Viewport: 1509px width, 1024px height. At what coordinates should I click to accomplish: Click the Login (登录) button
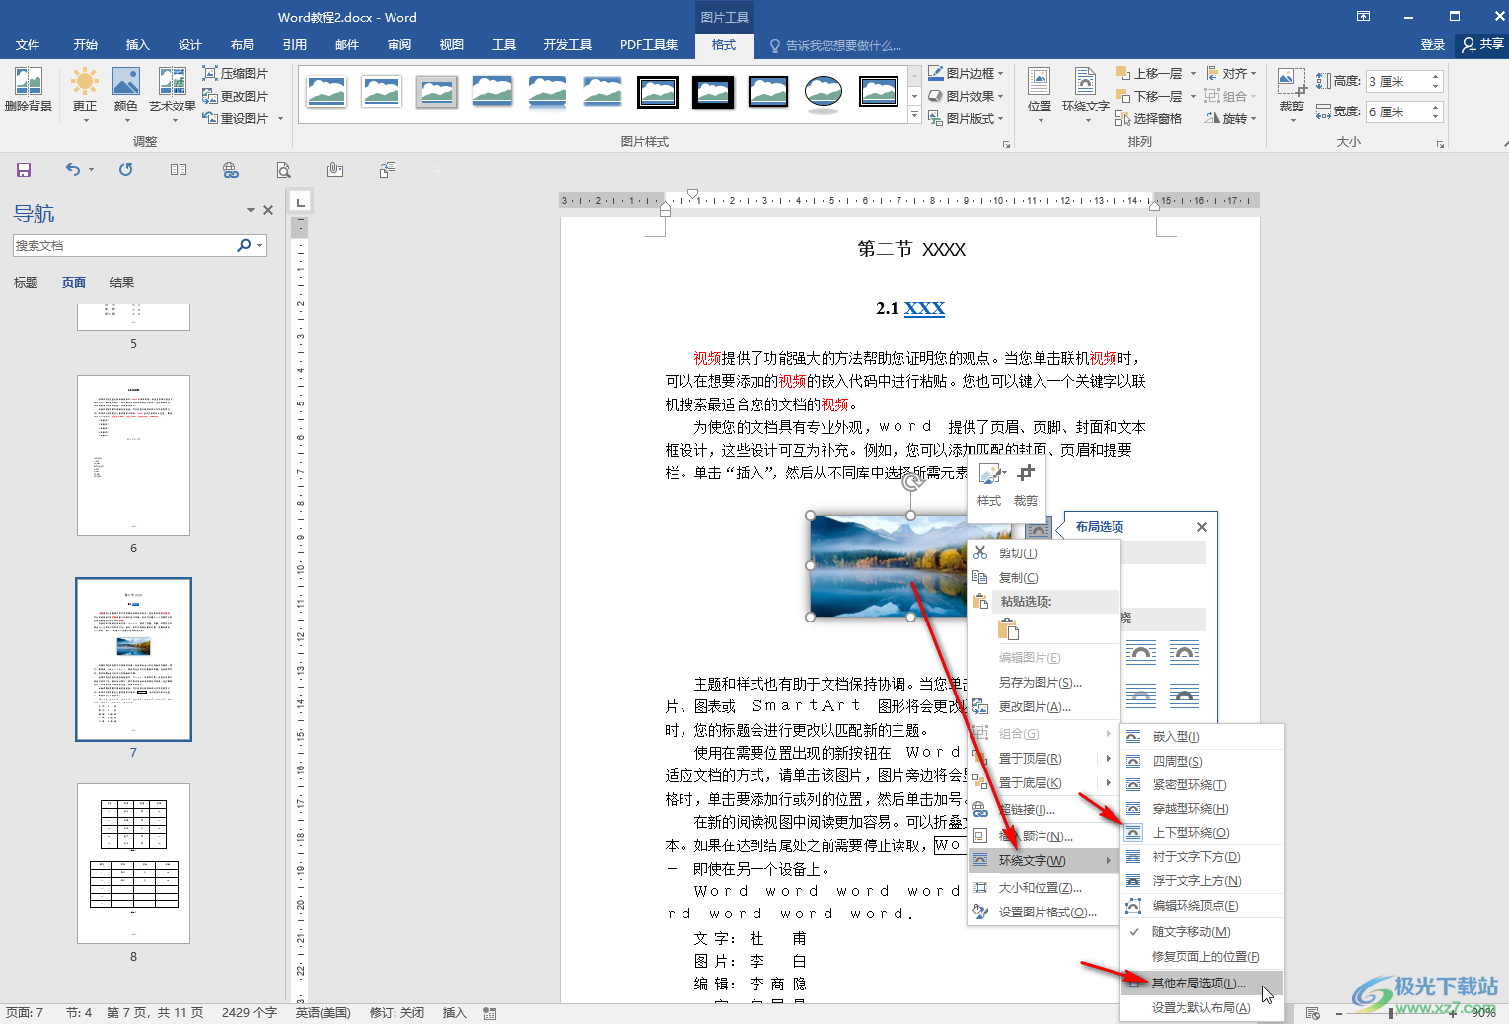click(1432, 45)
